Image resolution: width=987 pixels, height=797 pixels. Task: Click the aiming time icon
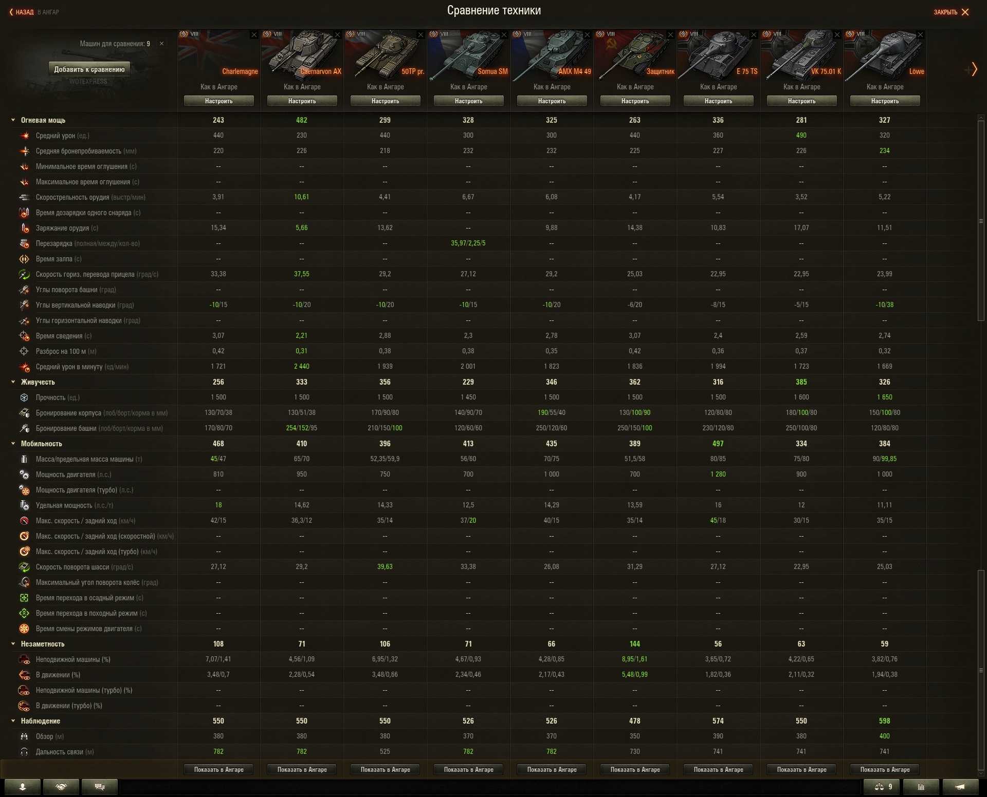click(24, 336)
